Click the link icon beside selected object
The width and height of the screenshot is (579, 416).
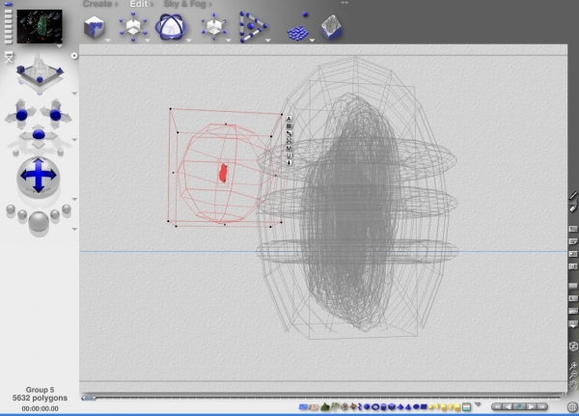[289, 133]
